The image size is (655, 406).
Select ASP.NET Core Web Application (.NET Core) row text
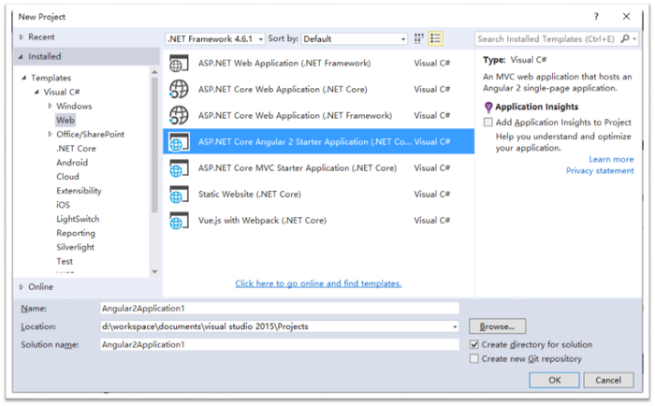pyautogui.click(x=283, y=90)
